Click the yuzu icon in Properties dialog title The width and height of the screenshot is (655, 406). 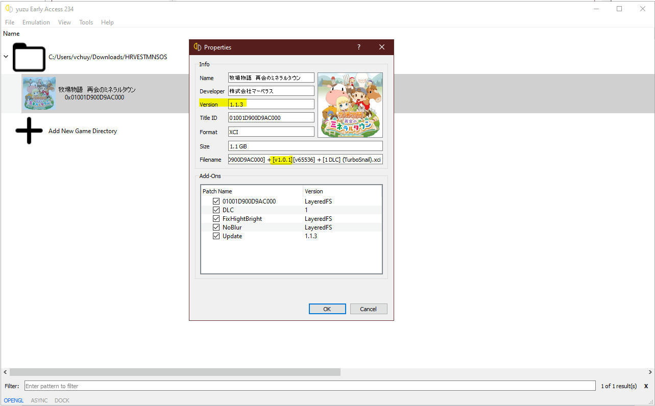(198, 47)
